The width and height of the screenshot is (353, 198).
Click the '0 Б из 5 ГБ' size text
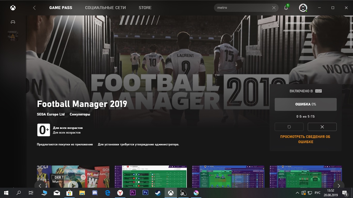[x=305, y=117]
